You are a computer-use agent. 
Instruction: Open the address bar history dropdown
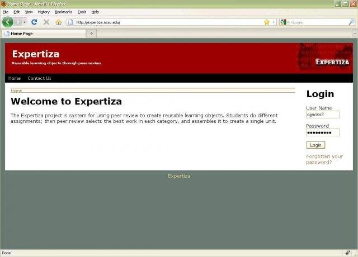tap(274, 22)
